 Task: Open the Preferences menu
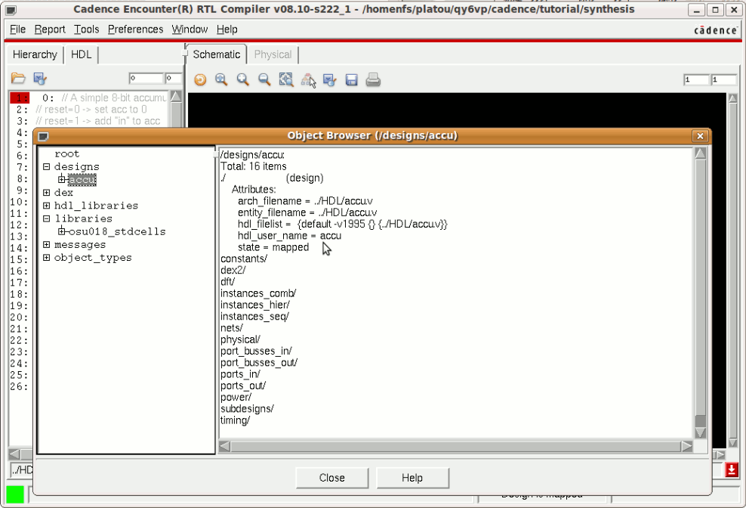(135, 29)
